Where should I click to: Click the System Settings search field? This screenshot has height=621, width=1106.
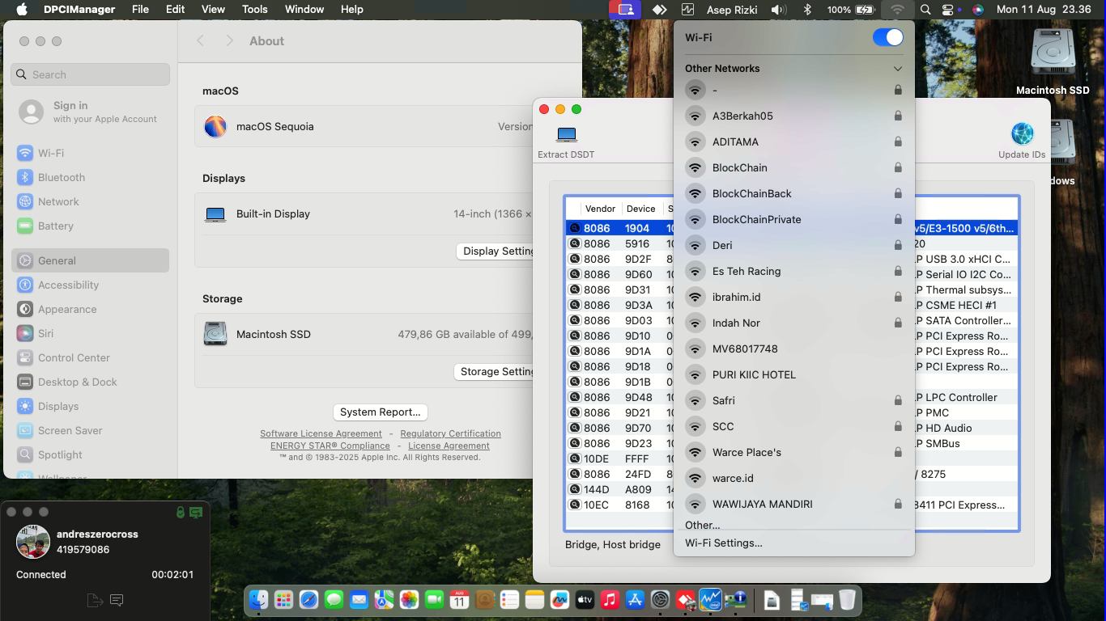91,74
